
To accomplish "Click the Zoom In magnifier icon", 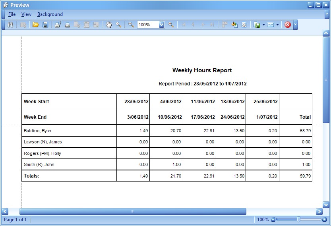I will (171, 25).
